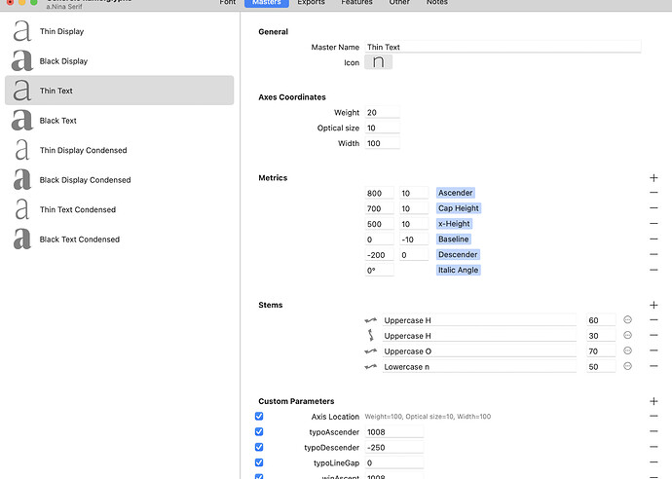Disable the Axis Location parameter checkbox
672x479 pixels.
coord(259,416)
